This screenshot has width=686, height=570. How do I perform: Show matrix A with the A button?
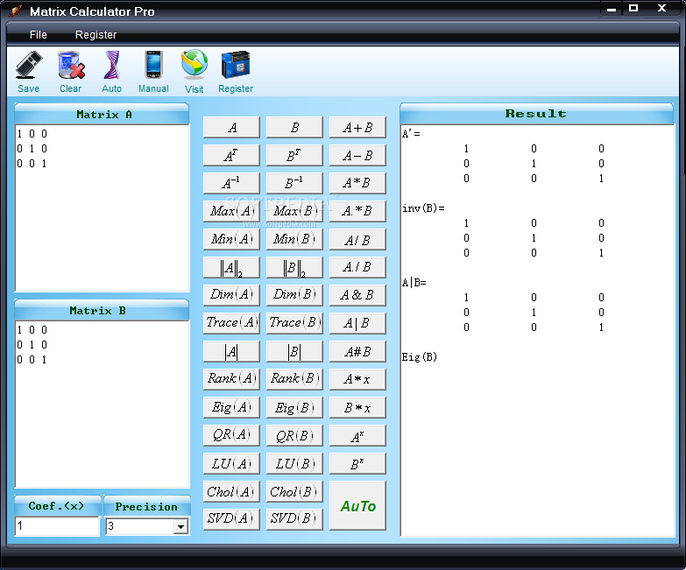(x=231, y=127)
